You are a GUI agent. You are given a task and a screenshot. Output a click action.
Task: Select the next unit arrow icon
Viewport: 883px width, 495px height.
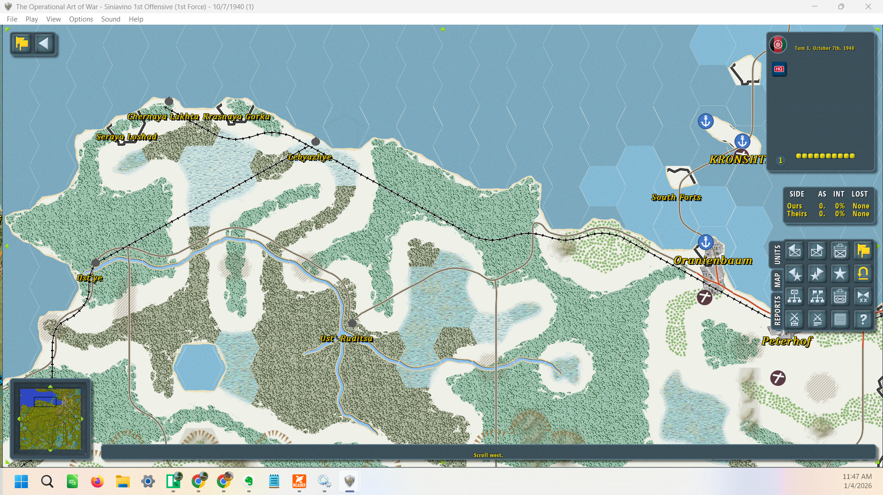[x=817, y=251]
